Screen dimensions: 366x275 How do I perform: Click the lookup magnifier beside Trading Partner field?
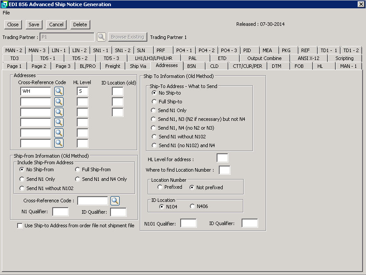click(x=101, y=37)
